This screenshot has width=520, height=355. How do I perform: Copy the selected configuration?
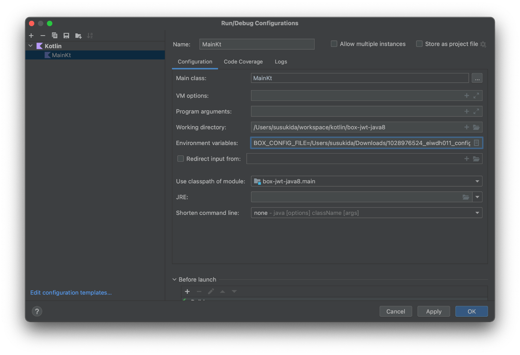tap(55, 36)
